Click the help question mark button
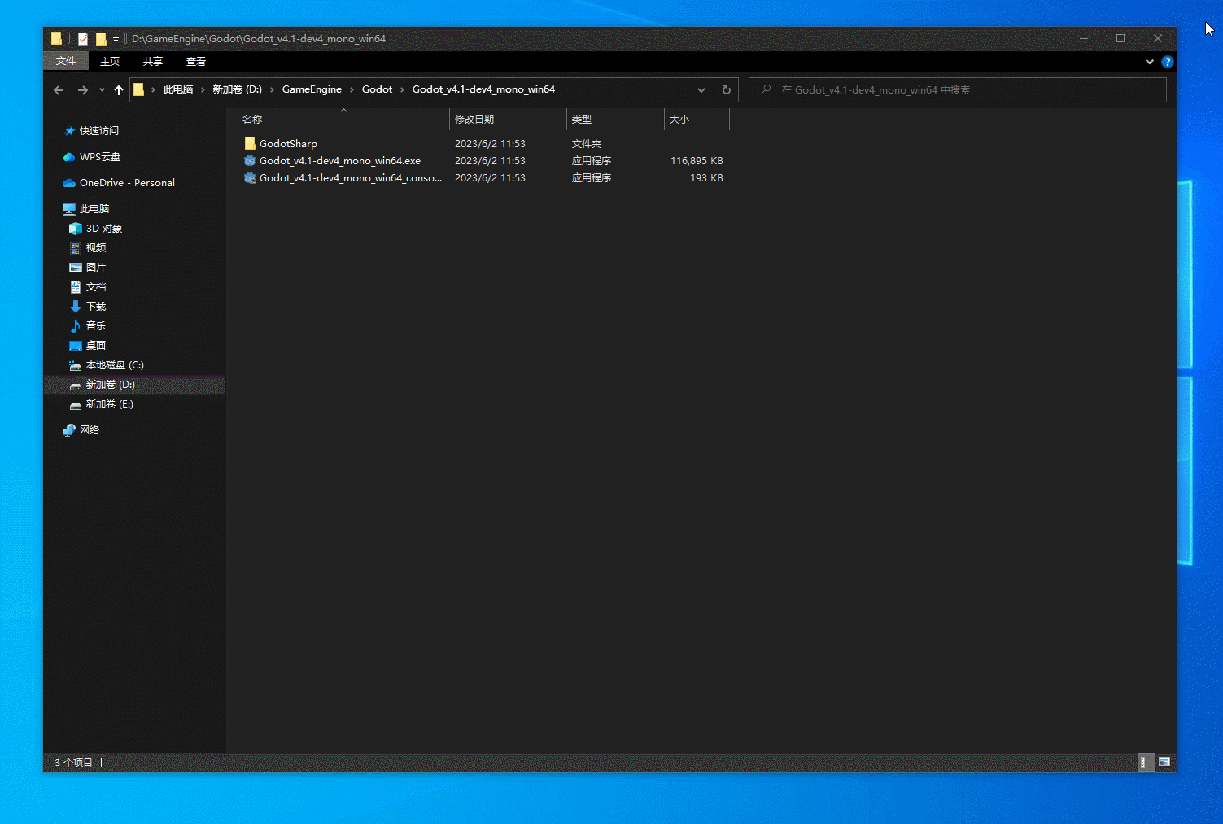The width and height of the screenshot is (1223, 824). (1168, 61)
